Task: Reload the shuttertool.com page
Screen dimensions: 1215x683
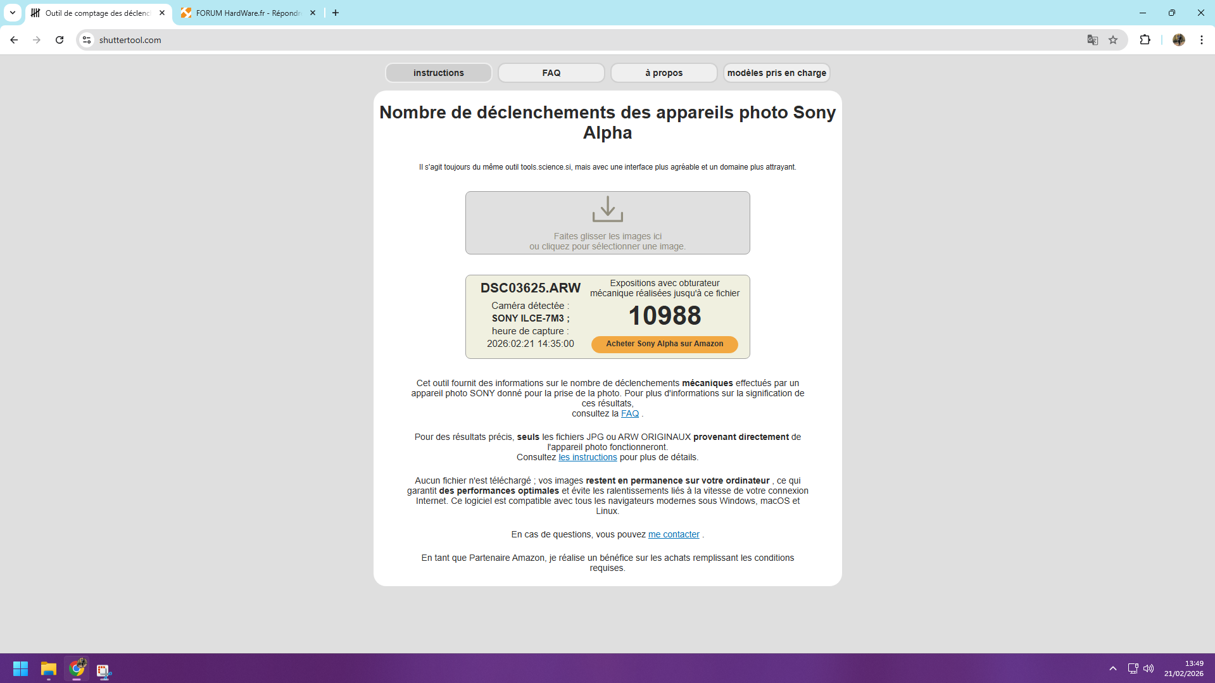Action: tap(60, 40)
